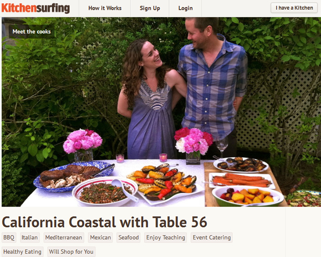Click the I have a Kitchen button
Image resolution: width=321 pixels, height=257 pixels.
click(x=294, y=8)
